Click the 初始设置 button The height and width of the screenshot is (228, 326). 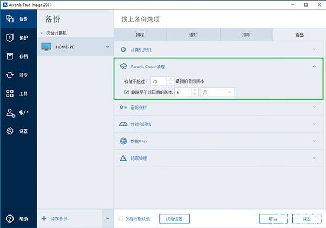pos(174,219)
